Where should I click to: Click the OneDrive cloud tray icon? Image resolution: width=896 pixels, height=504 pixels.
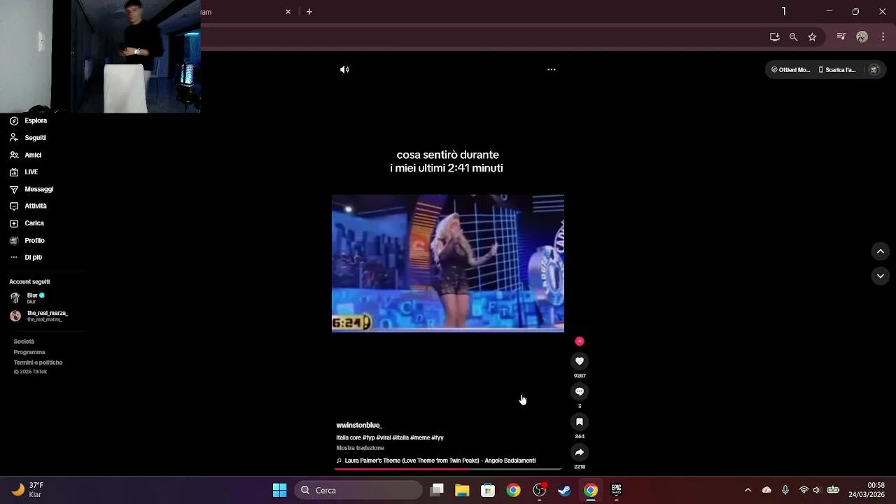[766, 490]
